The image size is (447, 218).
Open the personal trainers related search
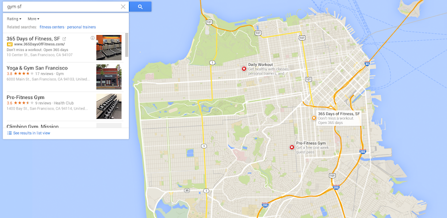click(81, 27)
